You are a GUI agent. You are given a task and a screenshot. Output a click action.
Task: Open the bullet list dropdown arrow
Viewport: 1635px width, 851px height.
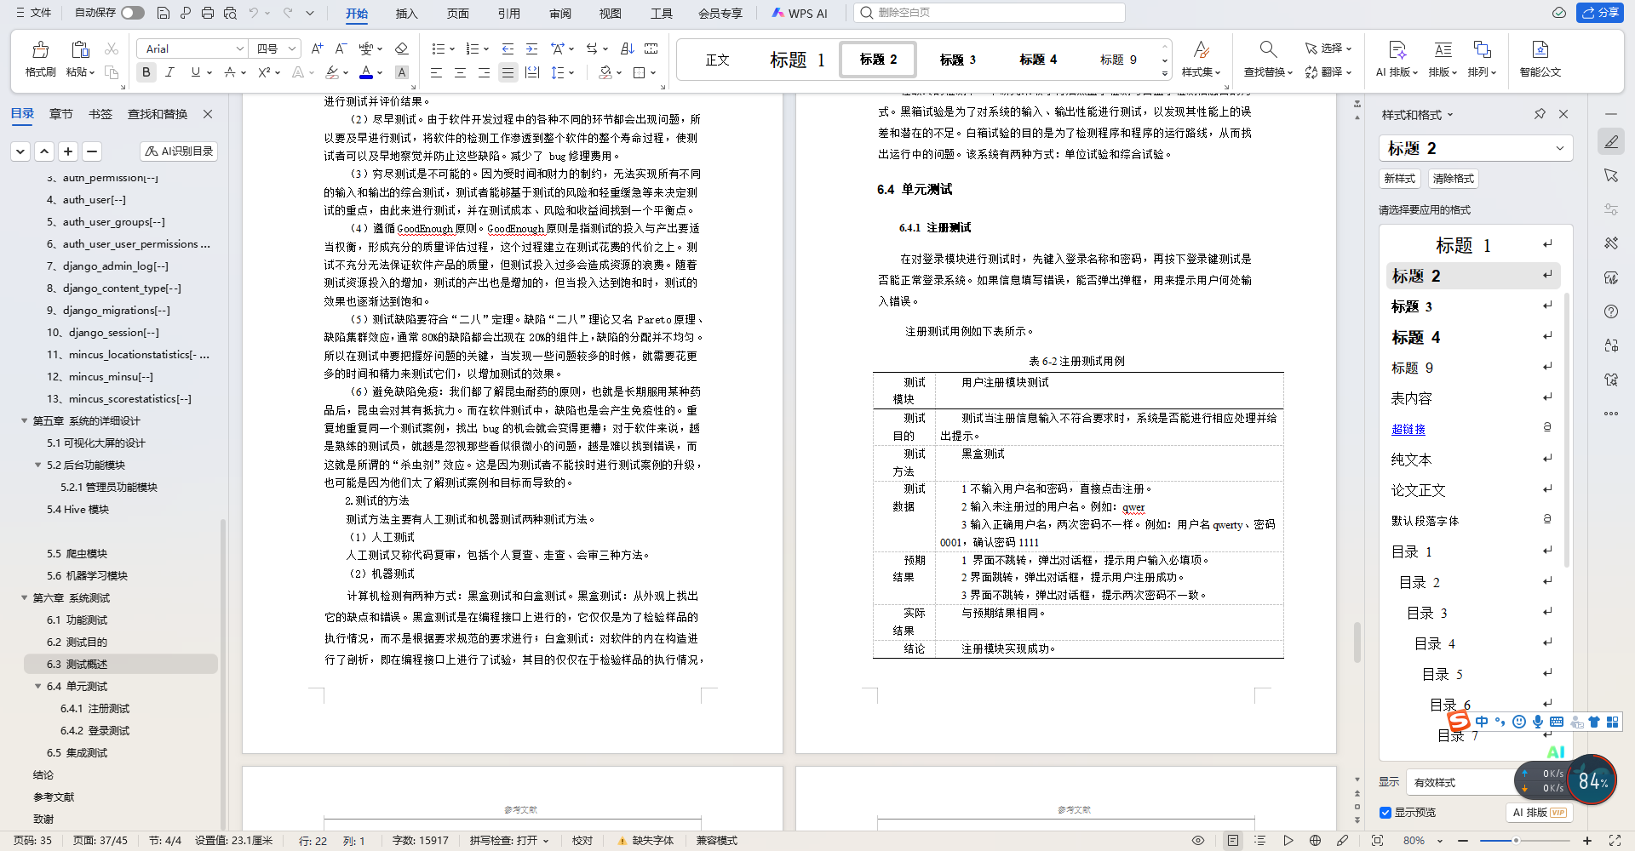pos(452,49)
